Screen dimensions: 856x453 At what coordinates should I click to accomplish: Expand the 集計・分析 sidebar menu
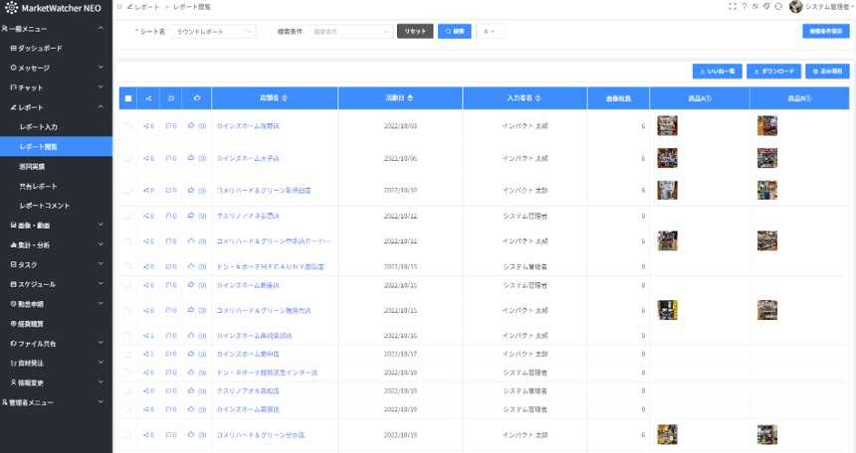tap(56, 244)
